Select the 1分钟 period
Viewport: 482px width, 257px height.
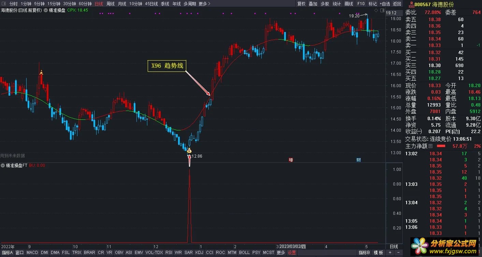[26, 4]
